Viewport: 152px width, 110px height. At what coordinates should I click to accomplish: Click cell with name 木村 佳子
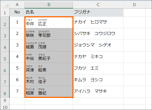[x=49, y=80]
